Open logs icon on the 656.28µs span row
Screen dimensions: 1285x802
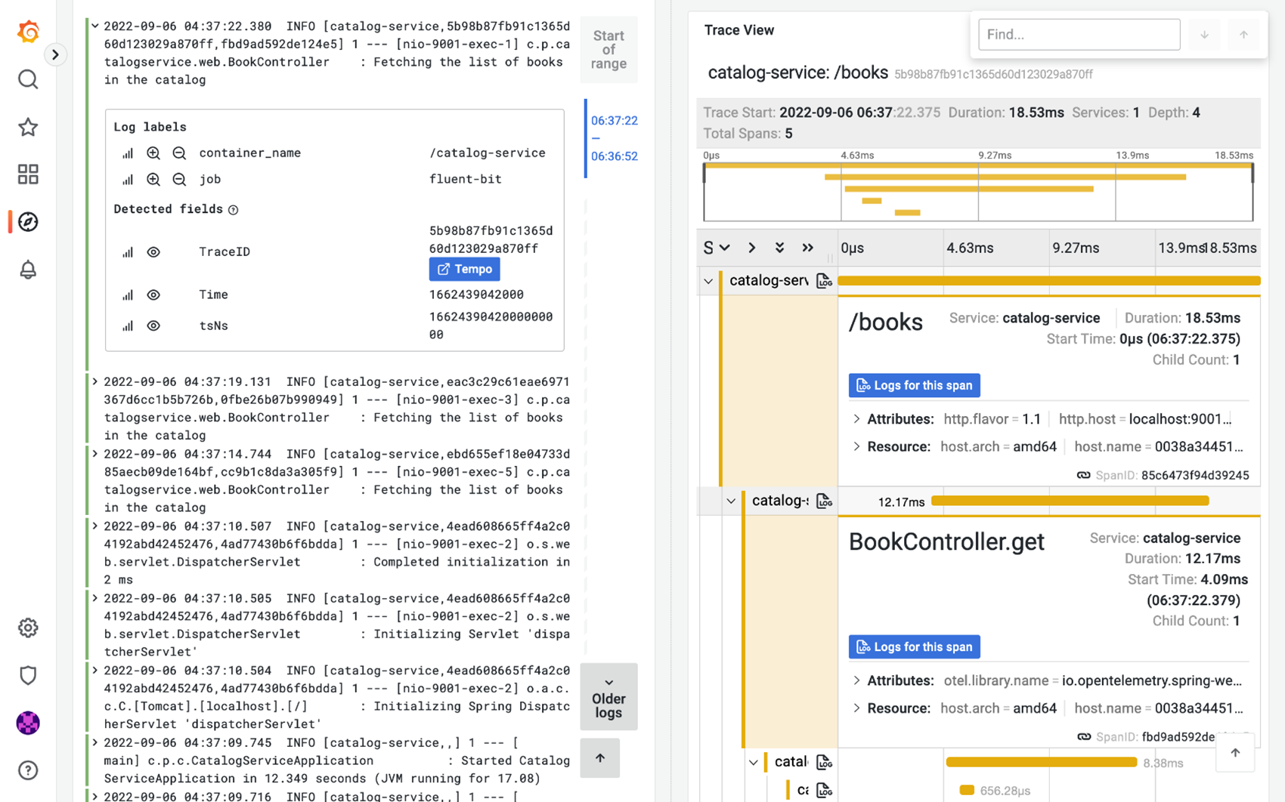pyautogui.click(x=824, y=790)
